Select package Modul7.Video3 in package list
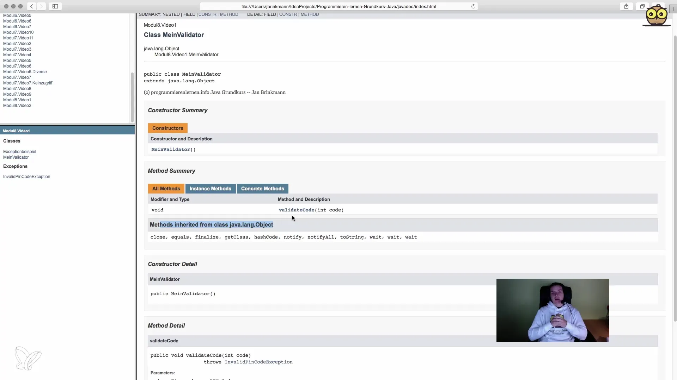This screenshot has width=677, height=380. 17,49
